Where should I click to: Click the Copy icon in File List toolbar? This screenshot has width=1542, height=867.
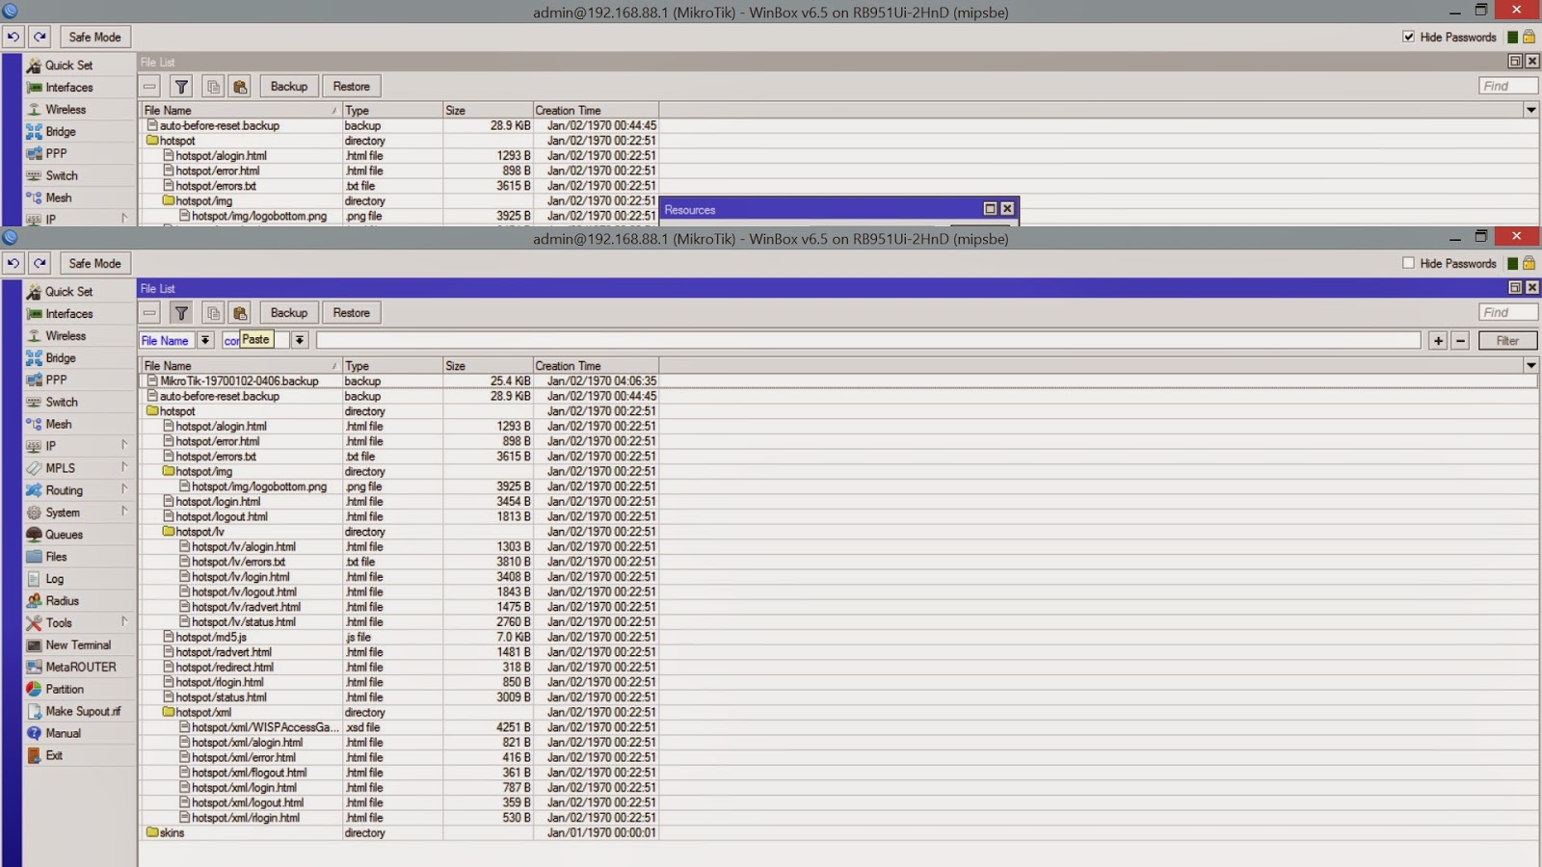[213, 312]
